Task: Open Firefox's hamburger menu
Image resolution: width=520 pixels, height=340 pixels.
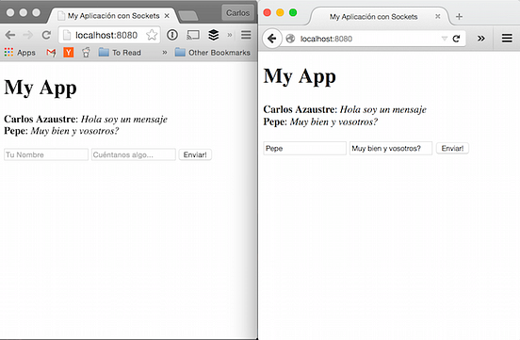Action: click(x=507, y=39)
